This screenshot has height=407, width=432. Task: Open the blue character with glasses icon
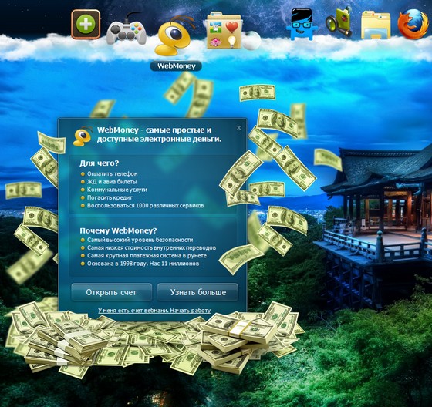tap(302, 24)
